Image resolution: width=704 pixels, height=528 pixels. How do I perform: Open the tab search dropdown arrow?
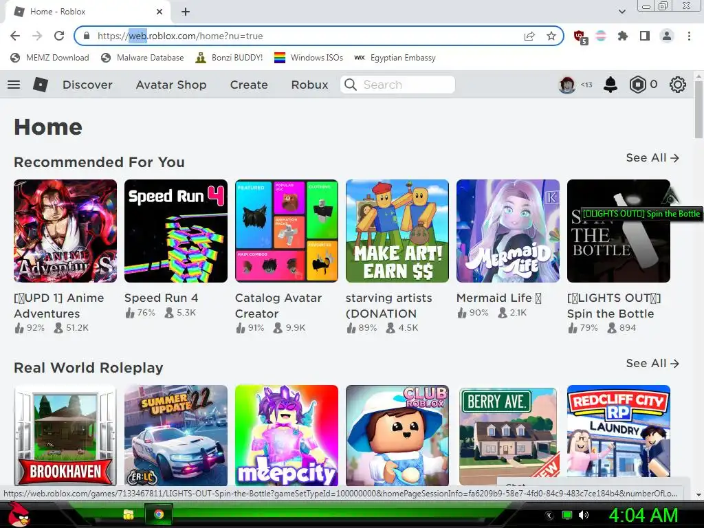click(x=622, y=12)
